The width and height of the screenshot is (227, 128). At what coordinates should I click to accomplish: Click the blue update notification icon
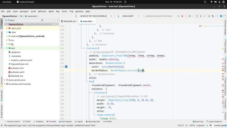[221, 16]
